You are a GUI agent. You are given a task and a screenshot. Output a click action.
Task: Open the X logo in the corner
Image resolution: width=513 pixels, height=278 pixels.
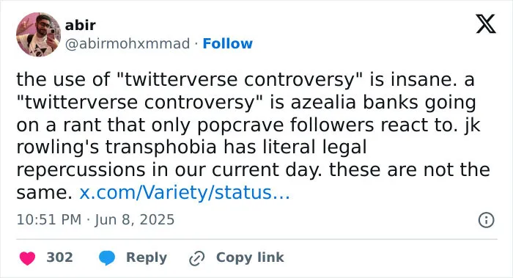click(x=486, y=24)
